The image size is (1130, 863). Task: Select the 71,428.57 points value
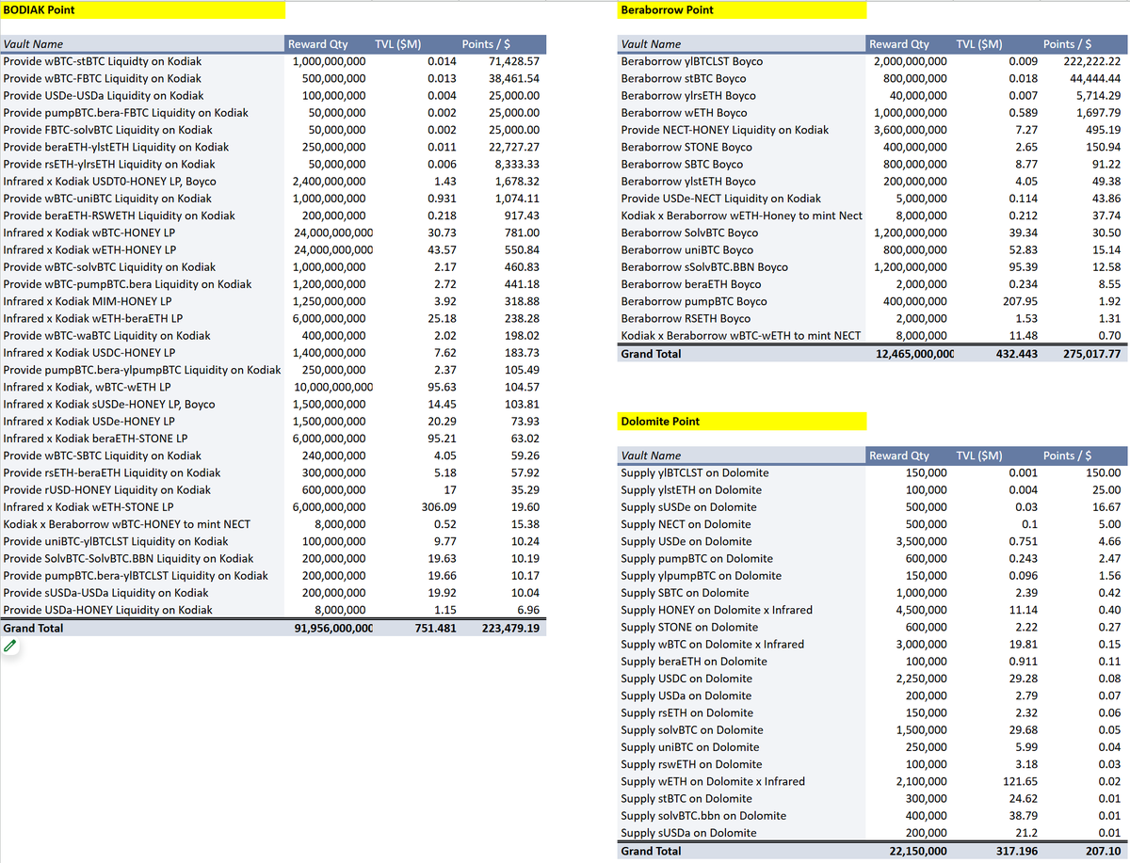tap(514, 61)
